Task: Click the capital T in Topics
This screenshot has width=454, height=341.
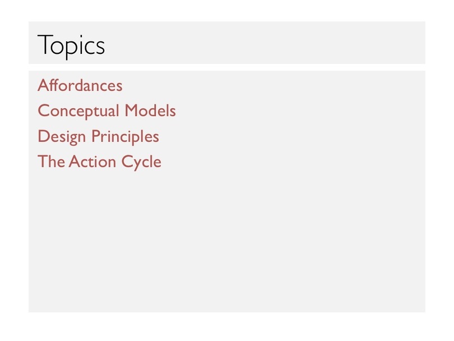Action: [44, 44]
